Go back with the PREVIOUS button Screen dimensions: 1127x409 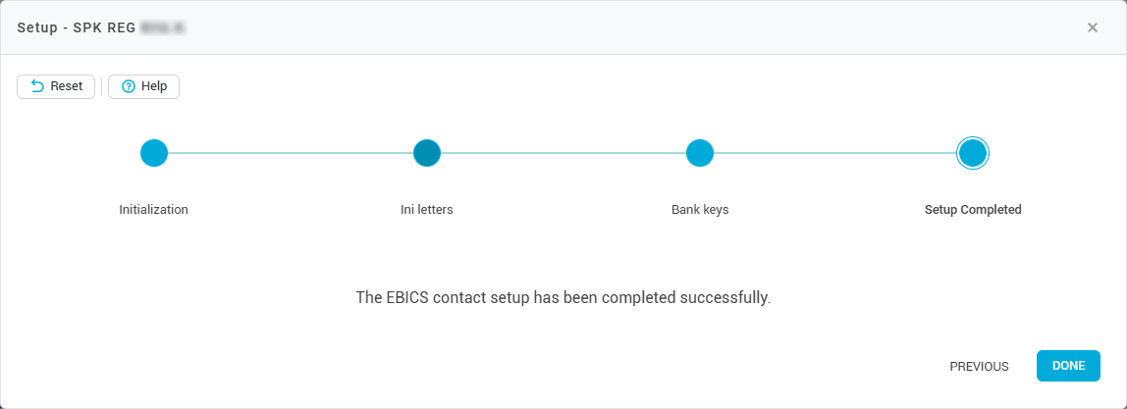click(x=979, y=366)
